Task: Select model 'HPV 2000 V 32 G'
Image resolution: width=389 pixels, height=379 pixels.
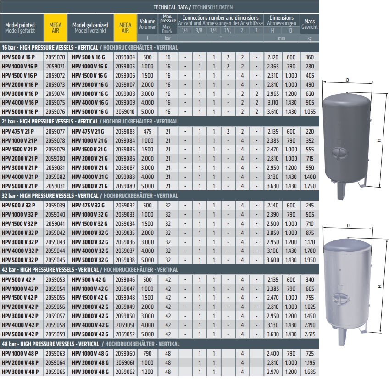Action: (90, 233)
